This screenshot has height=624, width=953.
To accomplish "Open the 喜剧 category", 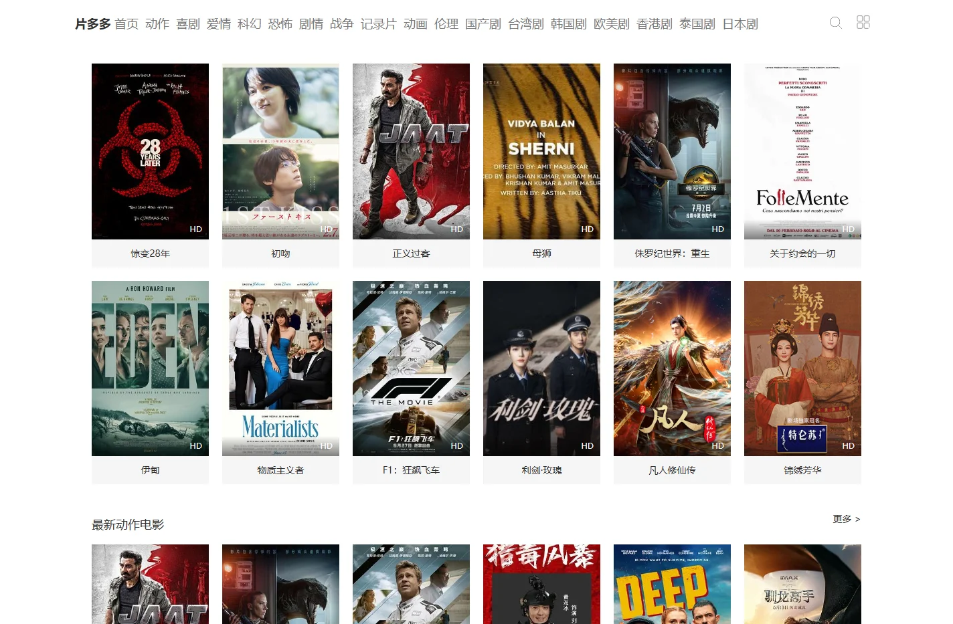I will pyautogui.click(x=188, y=24).
